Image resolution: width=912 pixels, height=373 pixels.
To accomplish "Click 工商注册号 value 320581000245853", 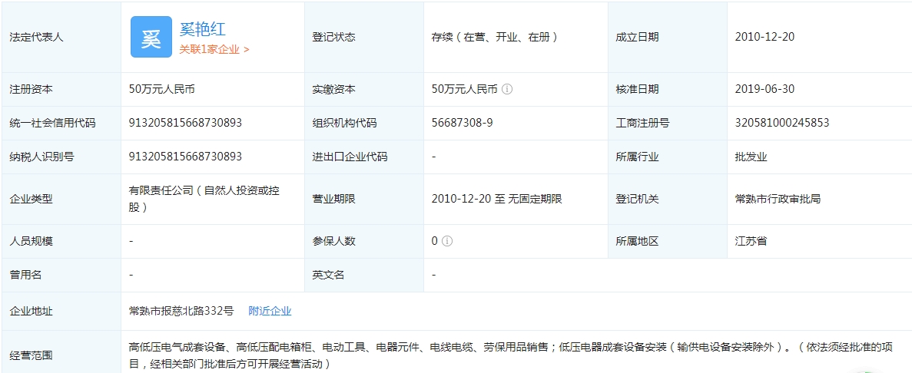I will 781,123.
